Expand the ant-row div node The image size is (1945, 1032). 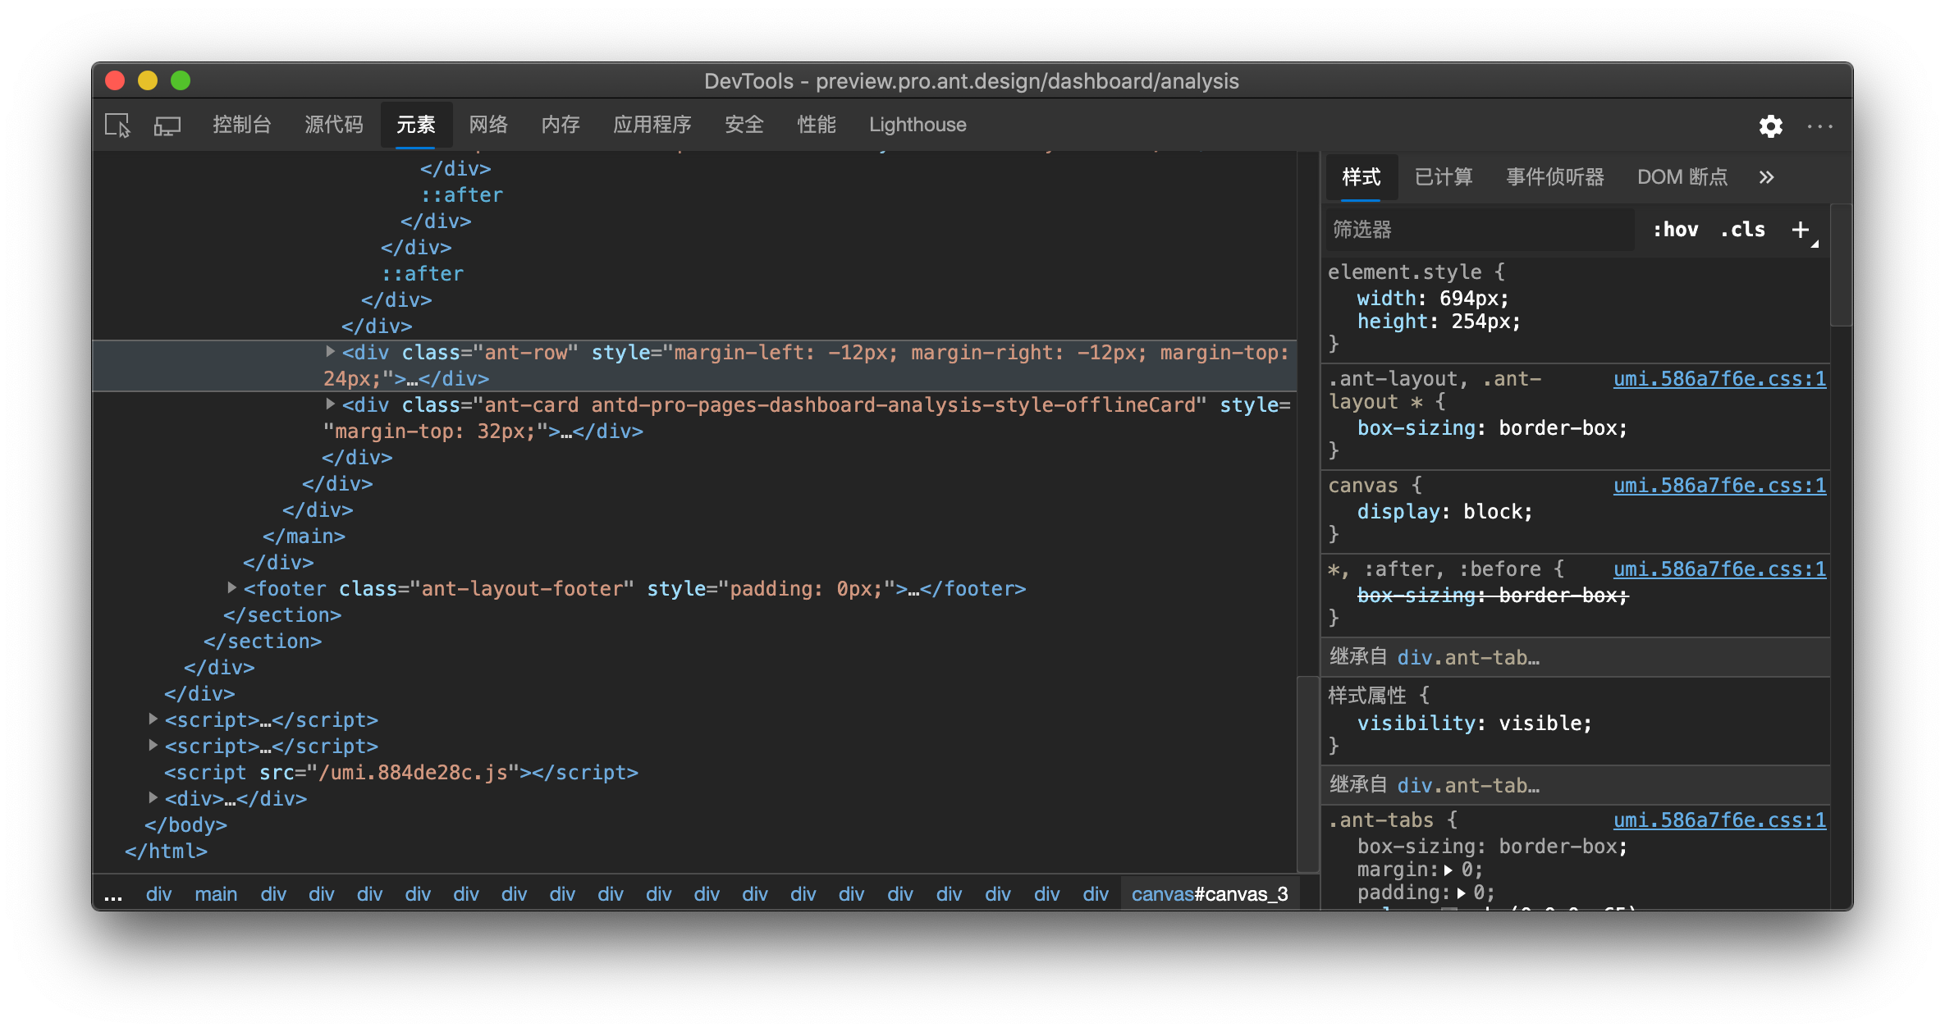[330, 352]
